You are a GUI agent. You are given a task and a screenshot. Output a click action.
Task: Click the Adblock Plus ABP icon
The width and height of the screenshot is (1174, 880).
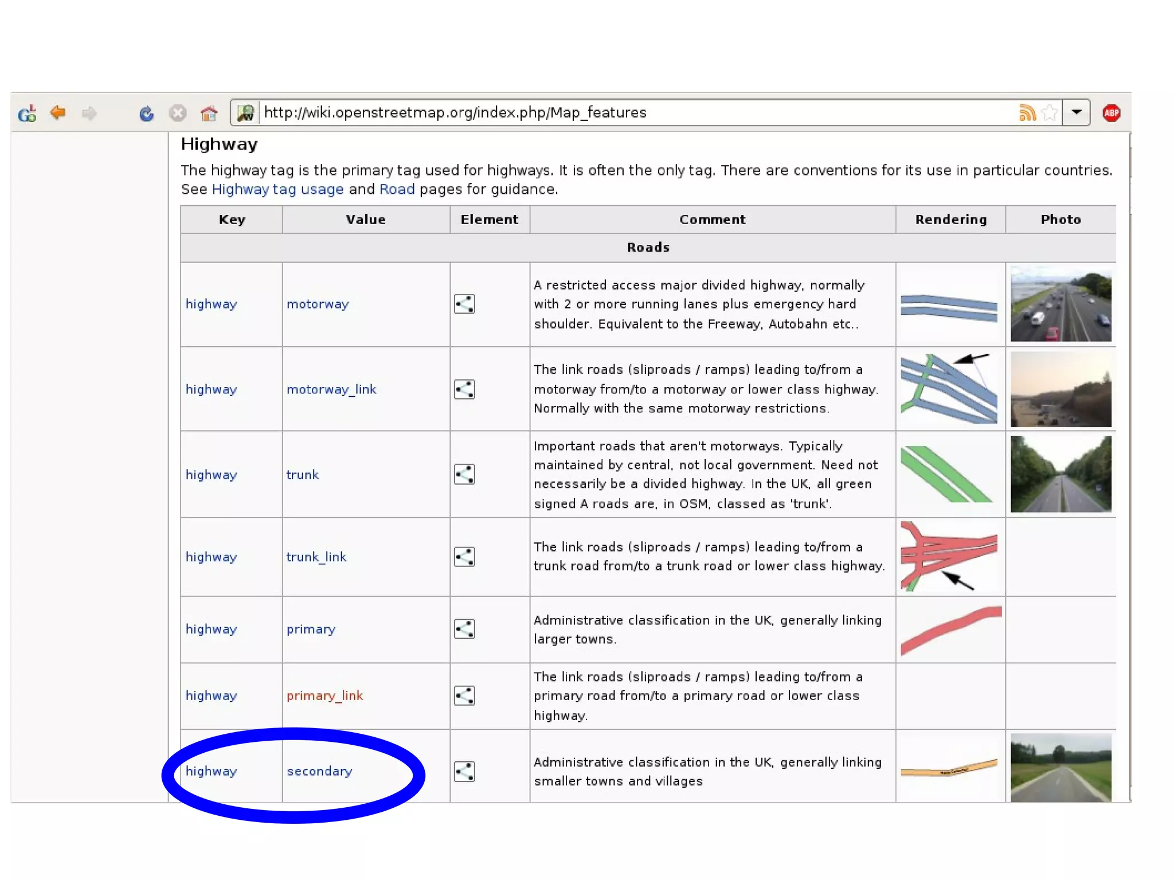(x=1111, y=113)
